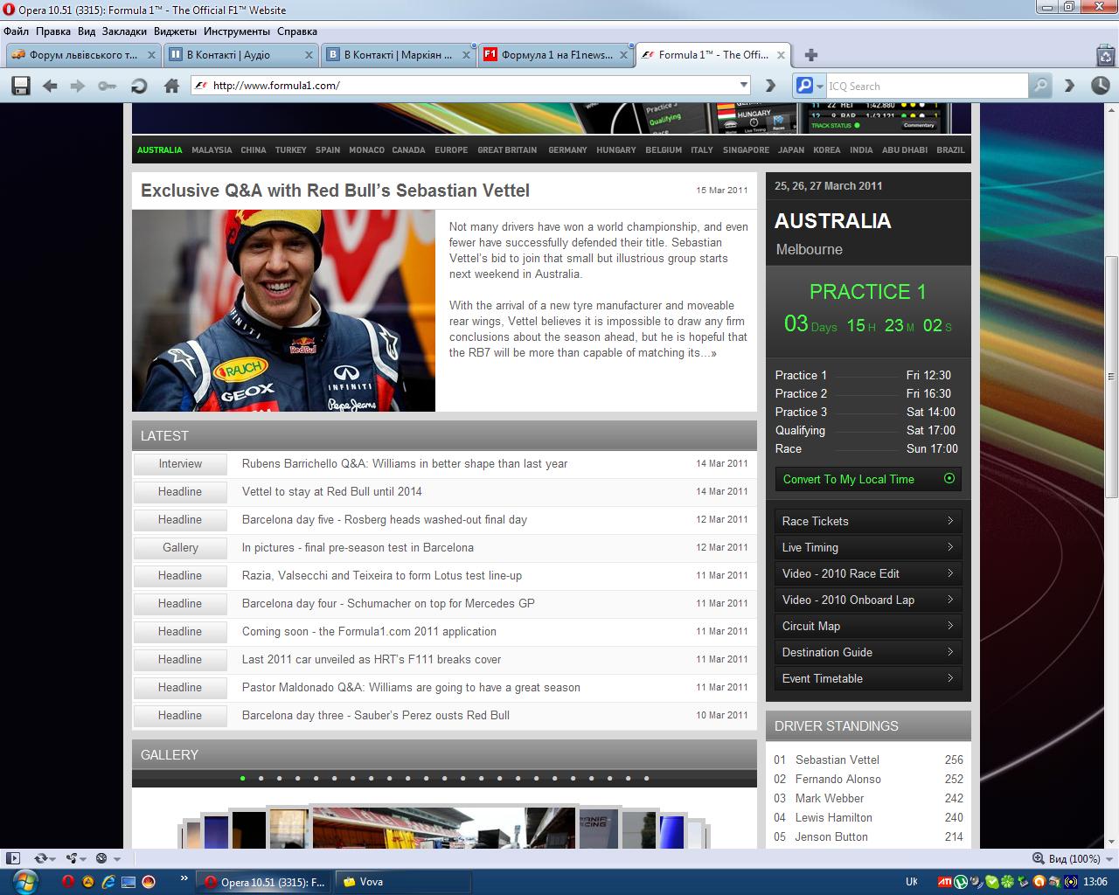Expand the quick launch overflow chevron
The height and width of the screenshot is (895, 1119).
tap(184, 877)
